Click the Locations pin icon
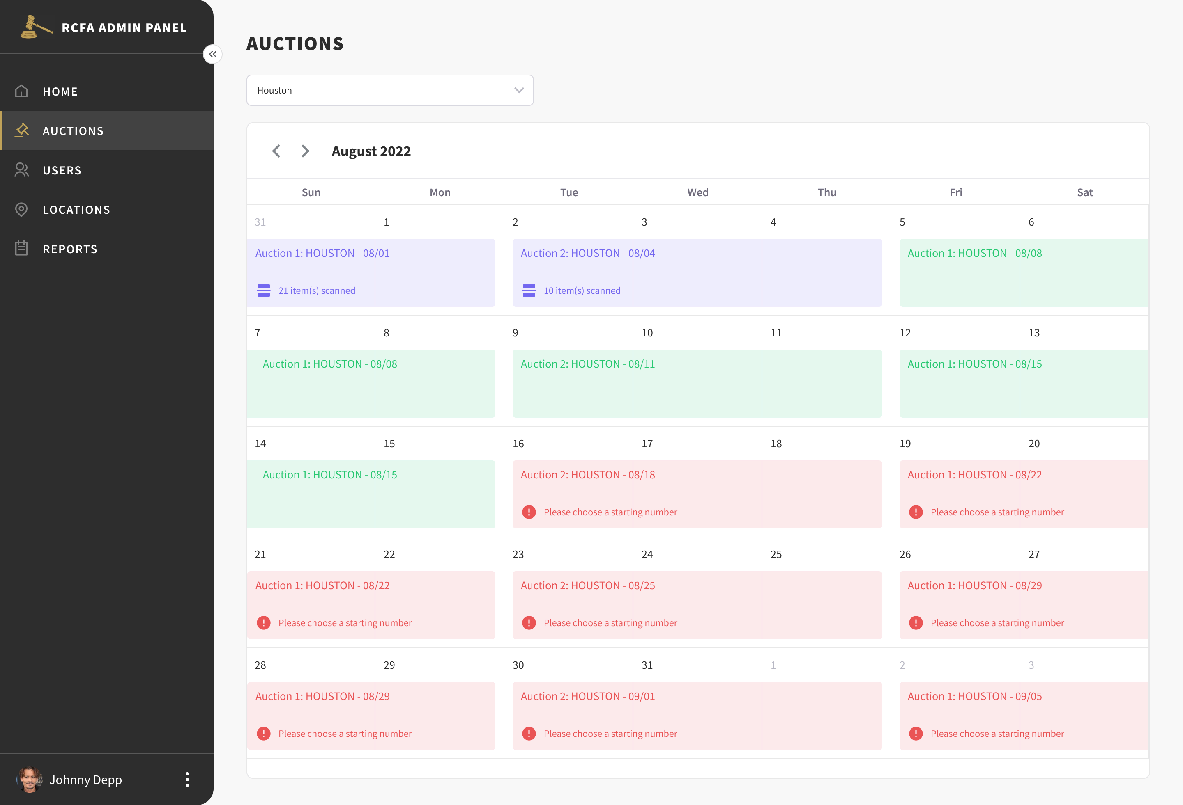Image resolution: width=1183 pixels, height=805 pixels. (x=21, y=210)
